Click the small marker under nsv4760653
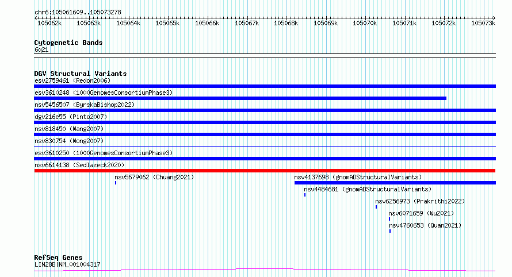Image resolution: width=512 pixels, height=277 pixels. (390, 231)
